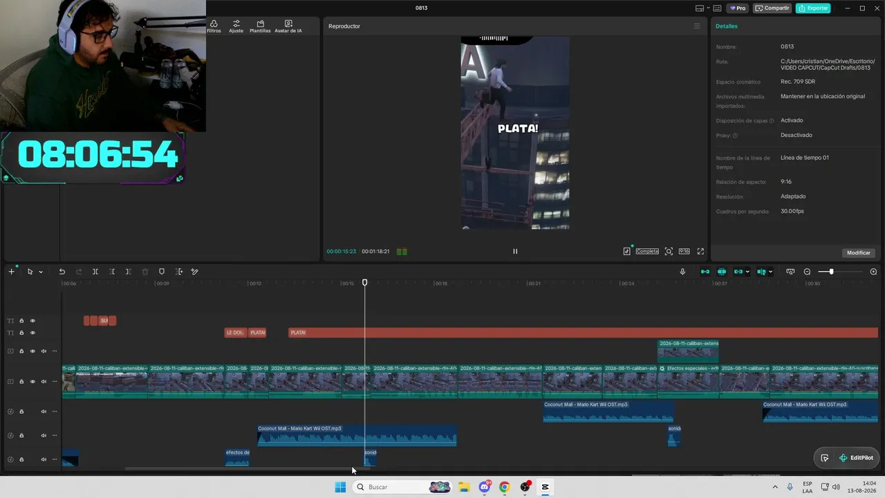Click the delete trash icon
This screenshot has height=498, width=885.
click(x=145, y=272)
